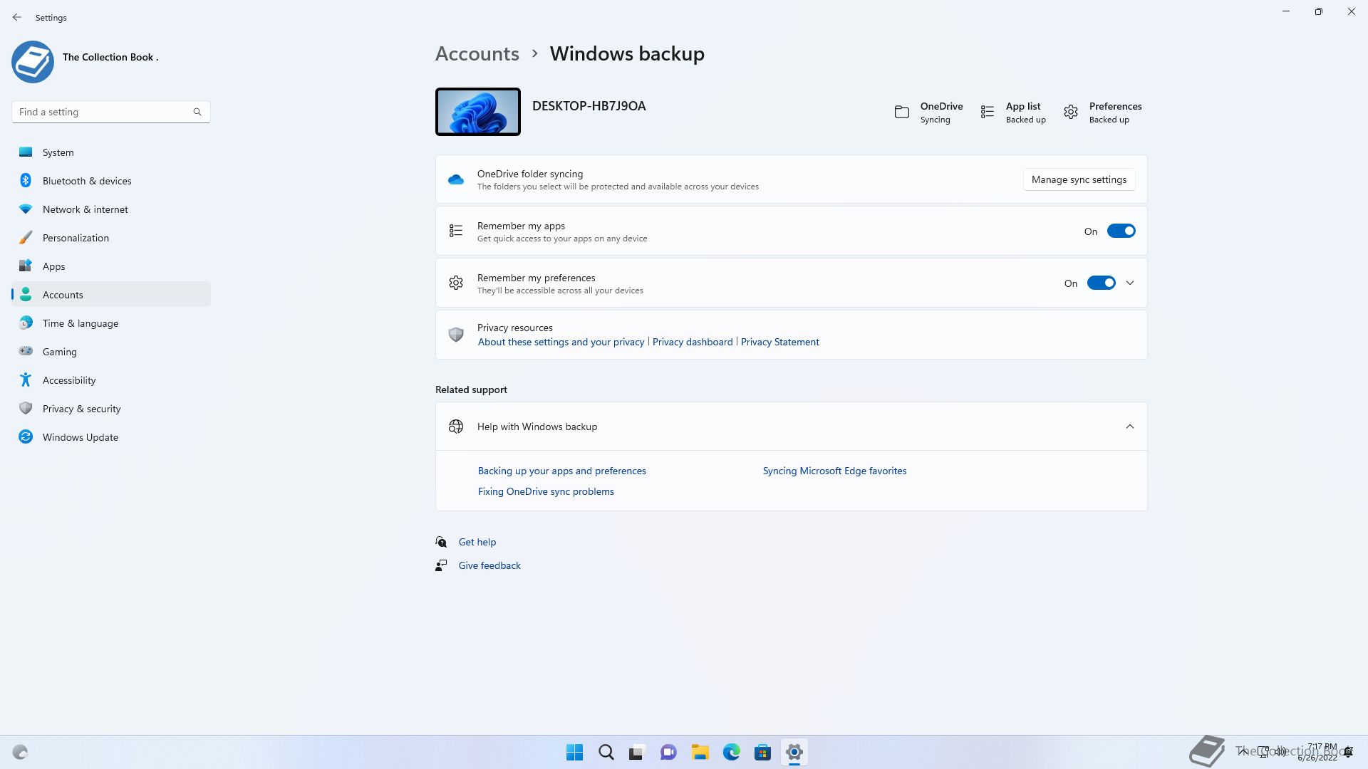The height and width of the screenshot is (769, 1368).
Task: Click the Remember my apps list icon
Action: [x=456, y=231]
